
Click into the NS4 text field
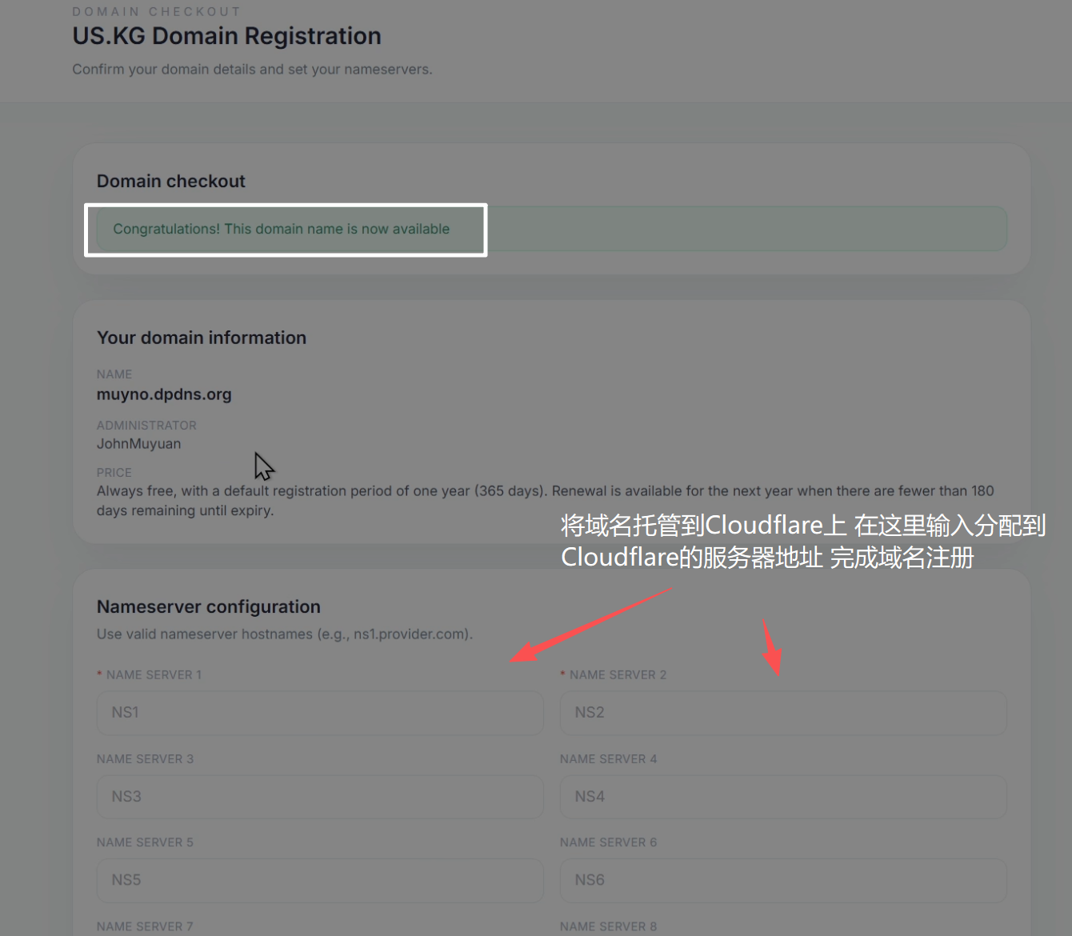coord(782,797)
